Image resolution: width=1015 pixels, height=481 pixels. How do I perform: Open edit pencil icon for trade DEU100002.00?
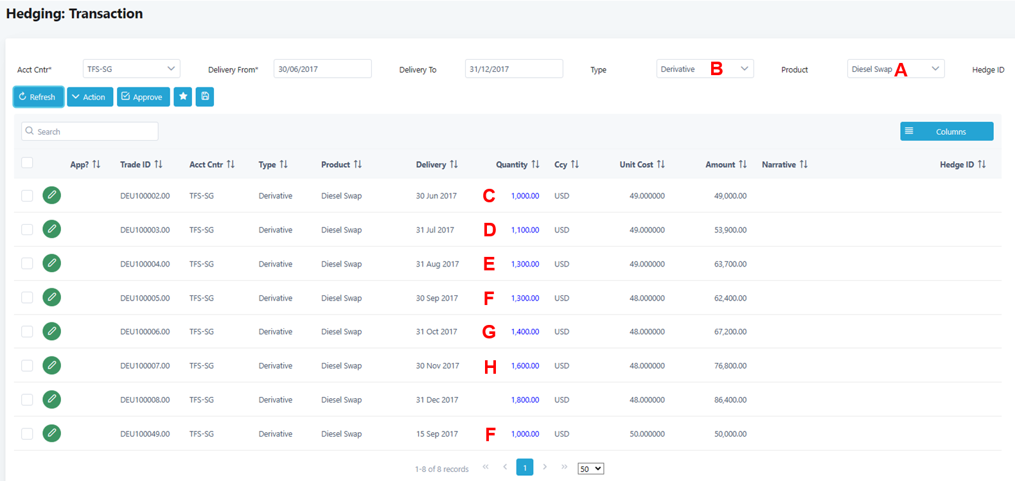[52, 195]
